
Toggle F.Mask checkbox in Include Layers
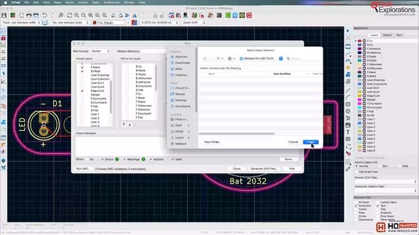click(82, 67)
